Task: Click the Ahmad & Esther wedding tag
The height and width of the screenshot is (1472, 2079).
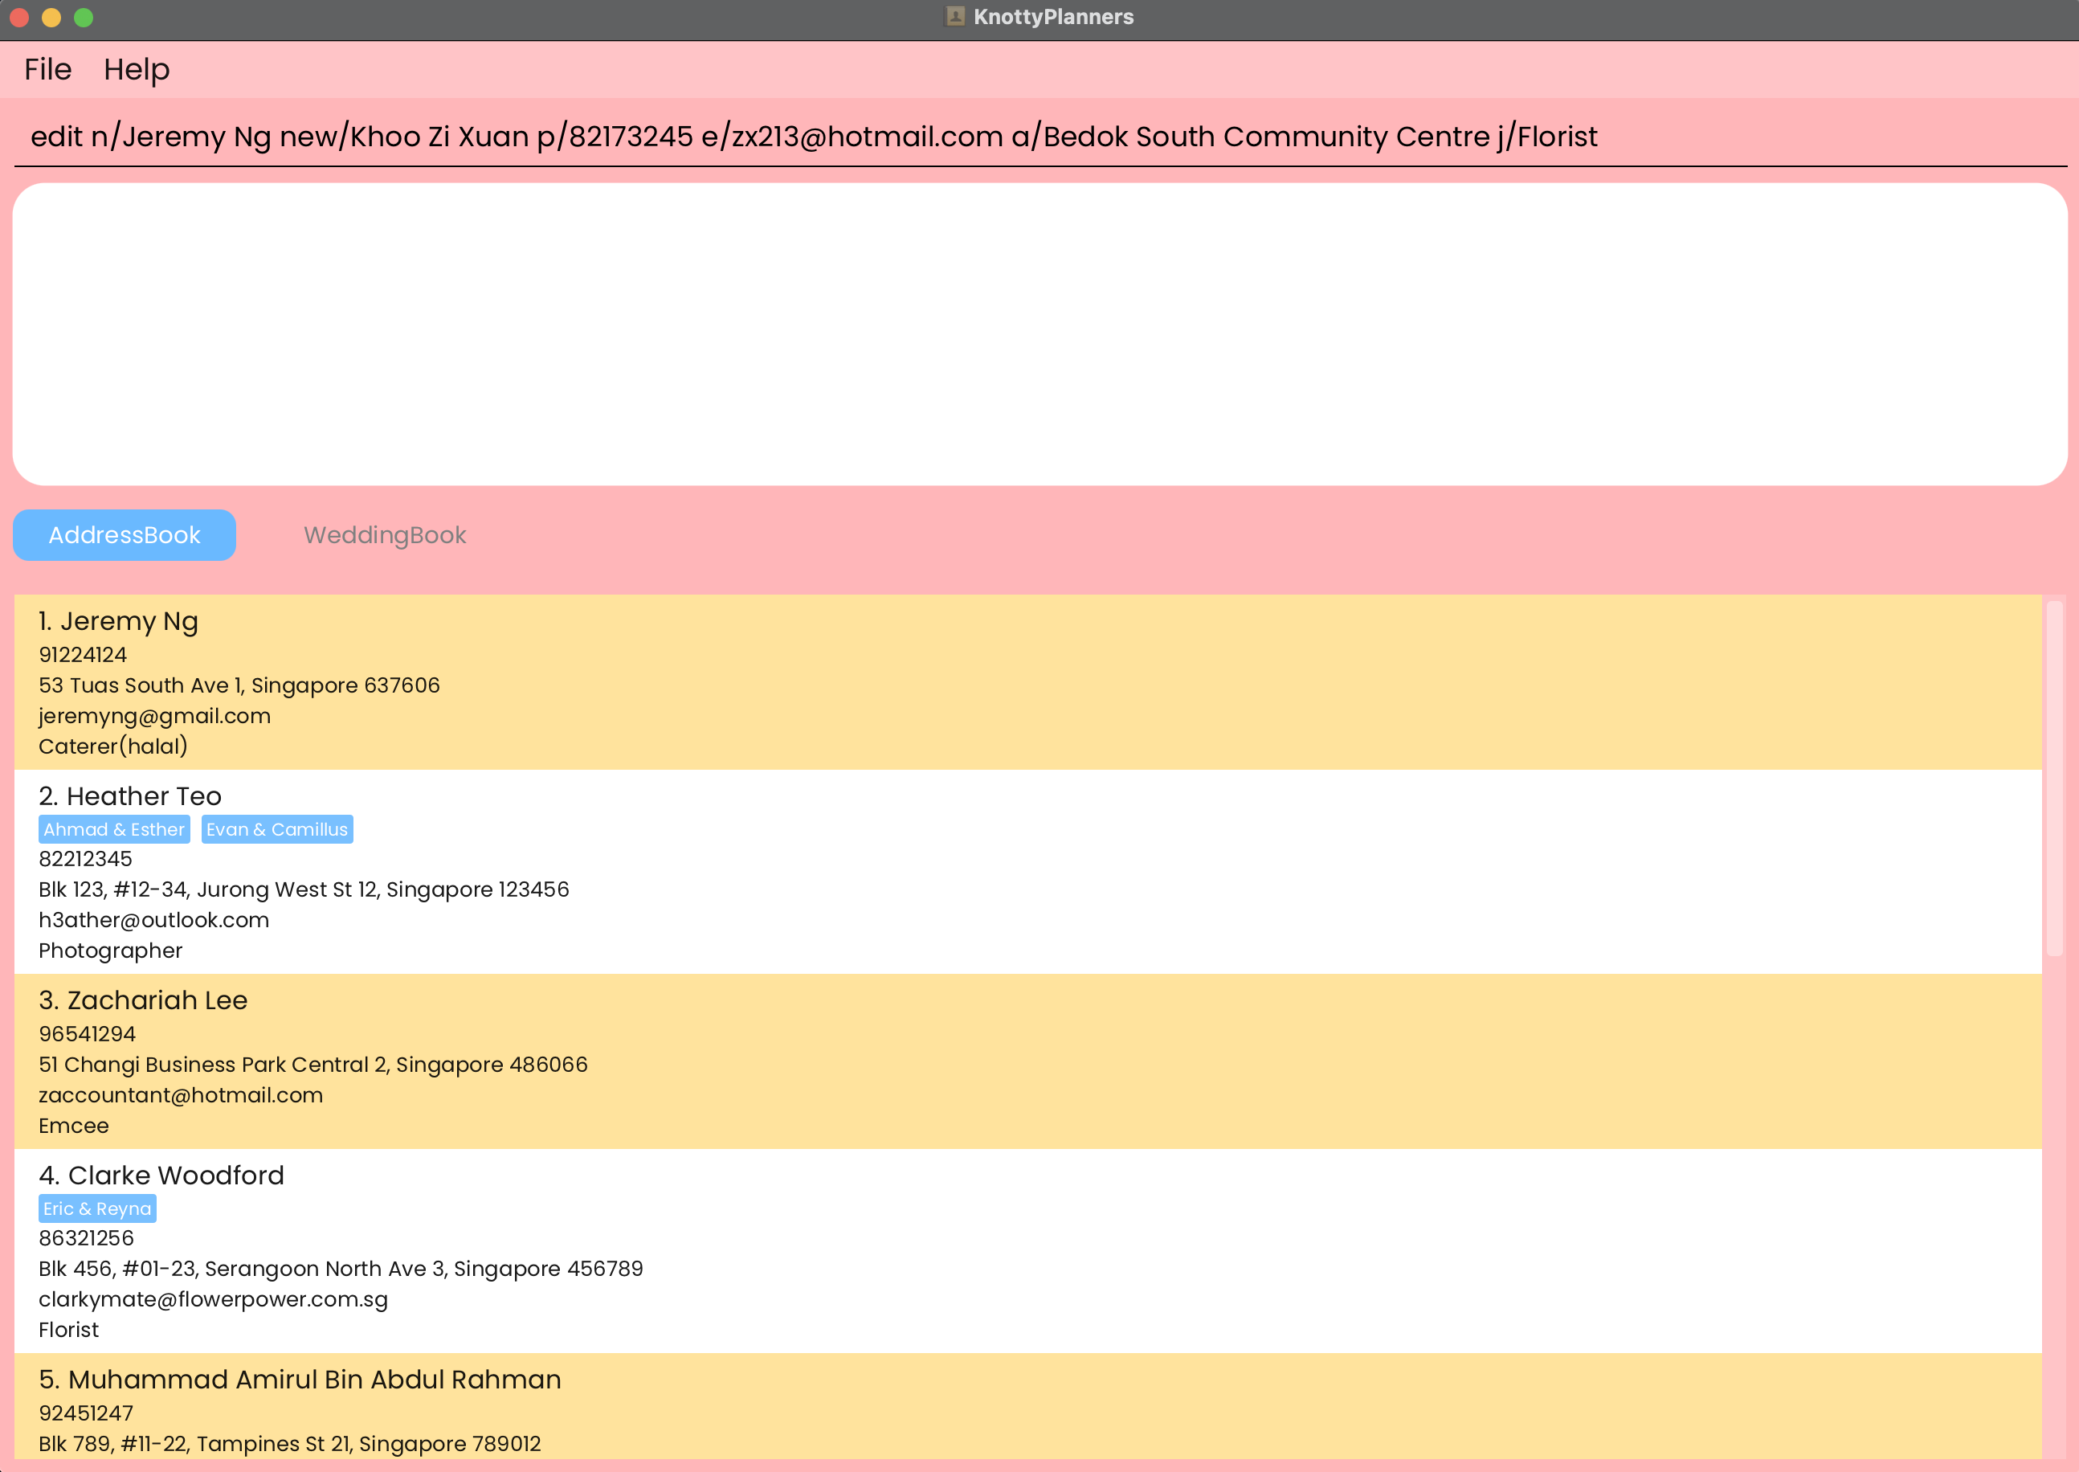Action: click(x=114, y=829)
